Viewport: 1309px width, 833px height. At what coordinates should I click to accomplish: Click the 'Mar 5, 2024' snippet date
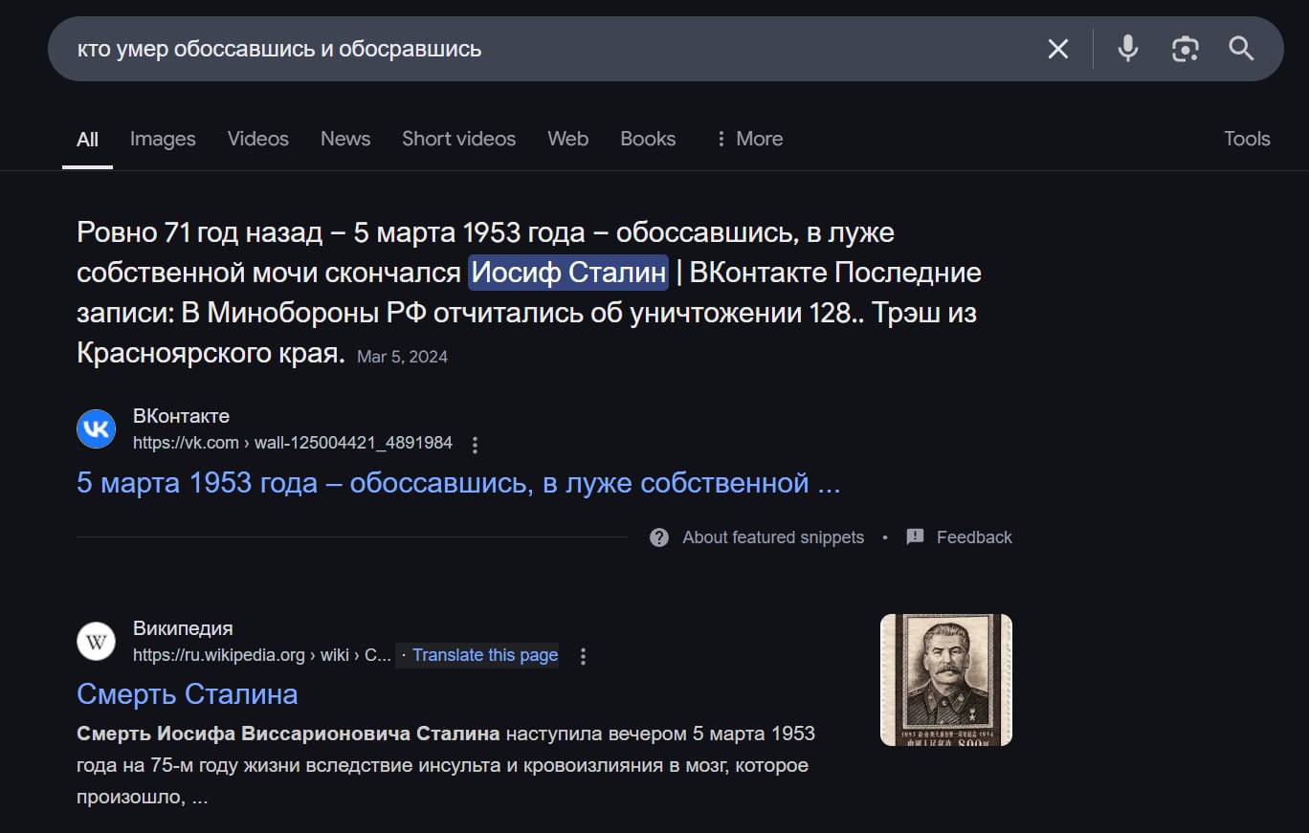point(402,357)
